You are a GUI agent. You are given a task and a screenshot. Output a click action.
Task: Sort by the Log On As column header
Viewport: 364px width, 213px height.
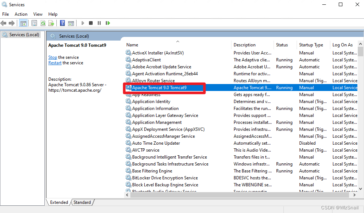pyautogui.click(x=344, y=45)
